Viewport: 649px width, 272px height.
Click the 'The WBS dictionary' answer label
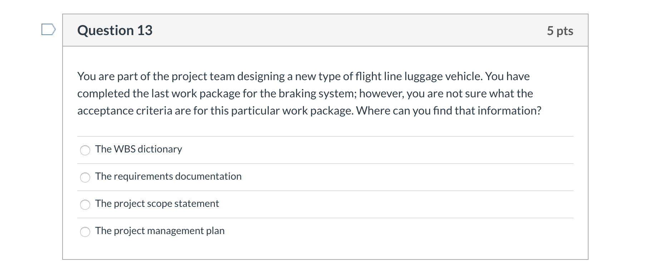pos(138,149)
